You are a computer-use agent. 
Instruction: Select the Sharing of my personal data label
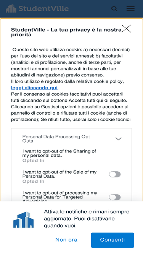point(59,153)
